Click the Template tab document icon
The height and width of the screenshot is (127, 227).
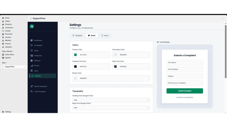point(73,36)
